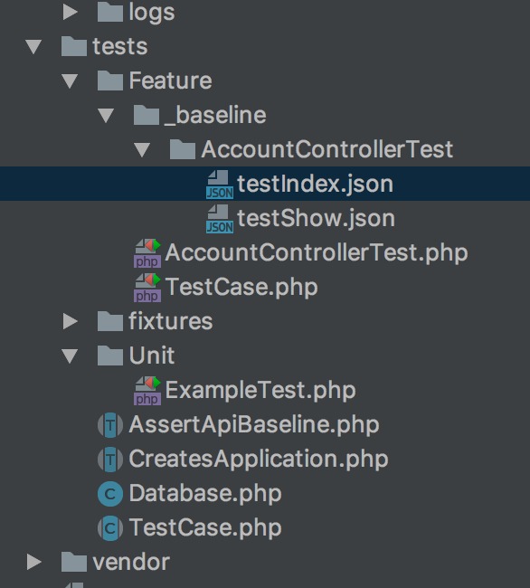The height and width of the screenshot is (588, 530).
Task: Collapse the Unit folder arrow
Action: coord(70,356)
